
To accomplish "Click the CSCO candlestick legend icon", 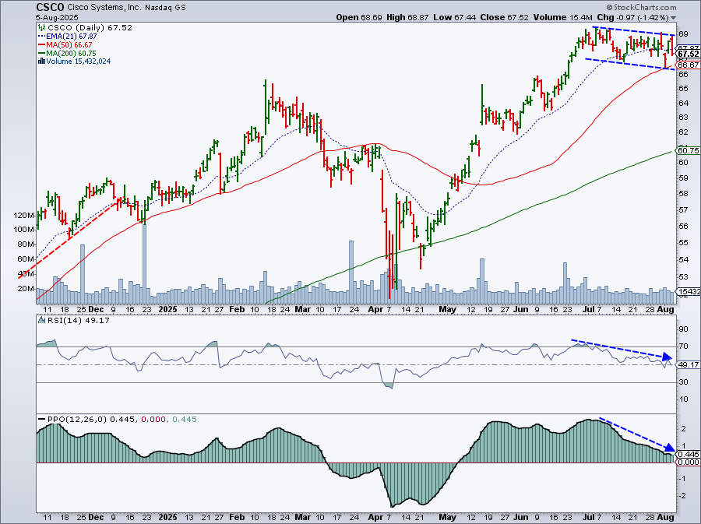I will 40,26.
